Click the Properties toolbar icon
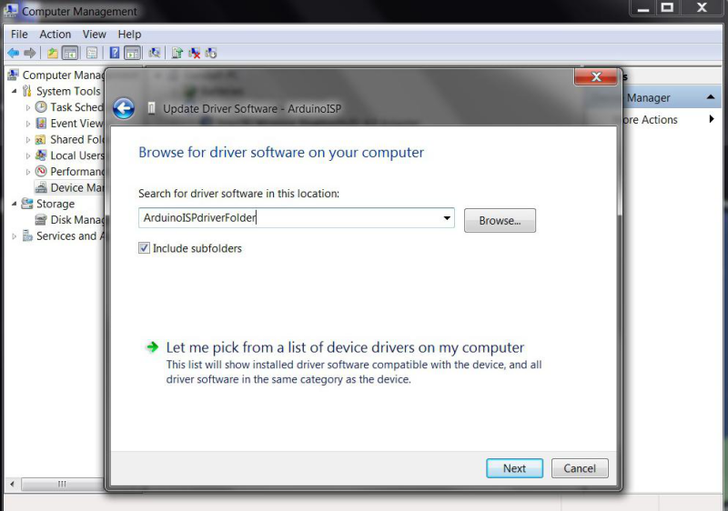Viewport: 728px width, 511px height. coord(92,53)
